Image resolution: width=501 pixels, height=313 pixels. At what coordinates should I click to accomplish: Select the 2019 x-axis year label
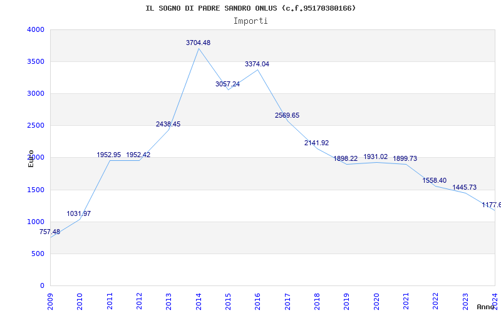click(346, 300)
